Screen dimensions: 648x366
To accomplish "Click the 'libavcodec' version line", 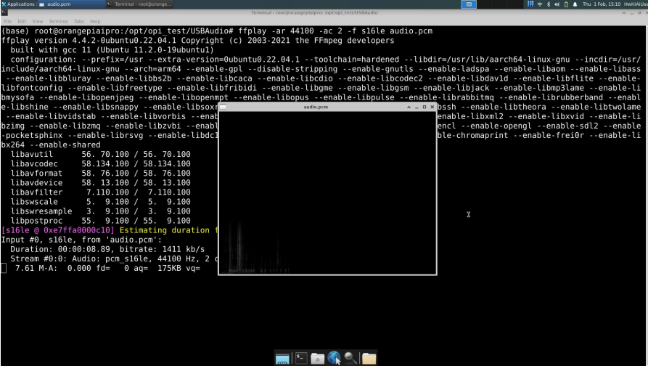I will [x=100, y=164].
